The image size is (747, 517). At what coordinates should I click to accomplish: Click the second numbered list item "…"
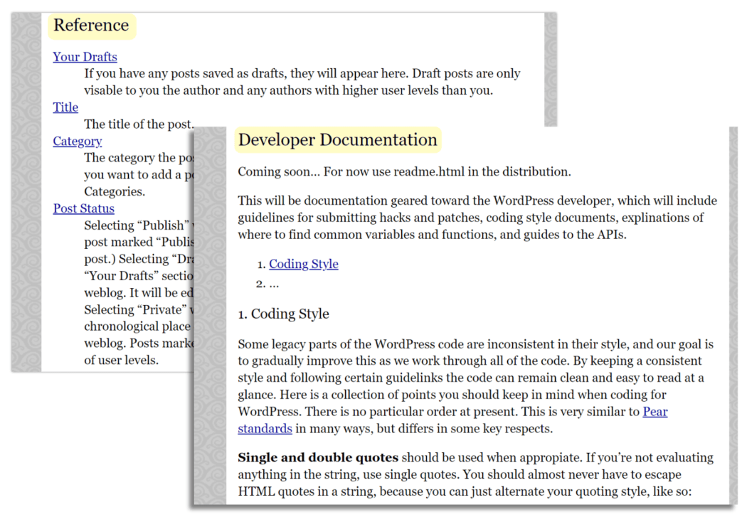274,283
